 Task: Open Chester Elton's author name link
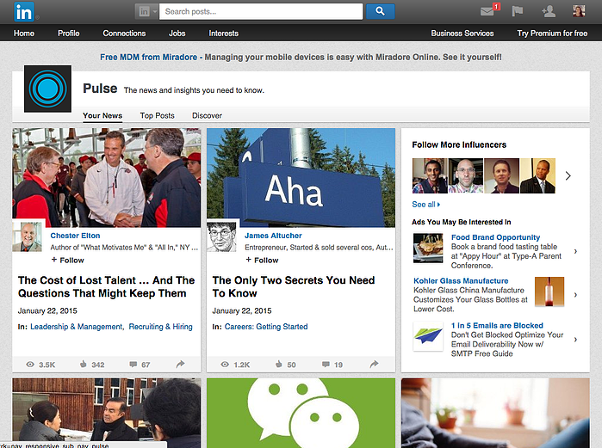tap(75, 236)
